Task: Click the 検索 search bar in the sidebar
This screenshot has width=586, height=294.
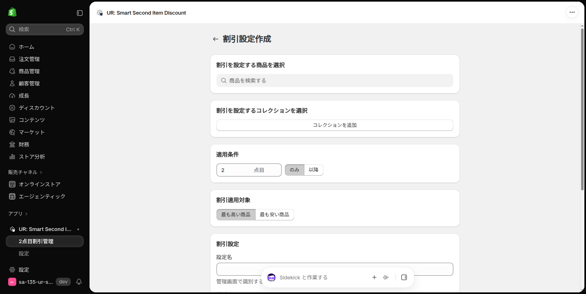Action: coord(45,29)
